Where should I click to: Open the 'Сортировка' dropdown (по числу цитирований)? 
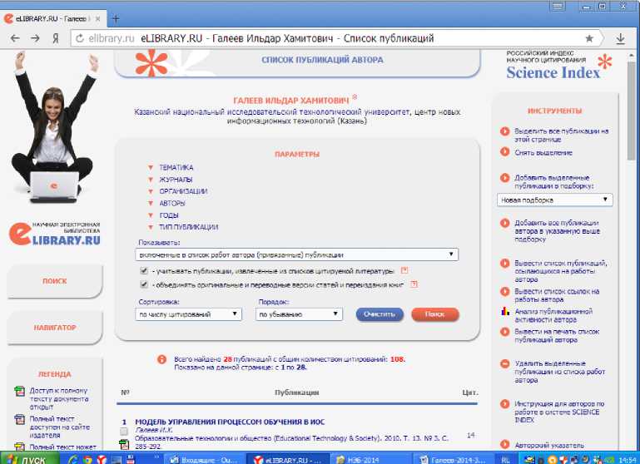(x=188, y=314)
